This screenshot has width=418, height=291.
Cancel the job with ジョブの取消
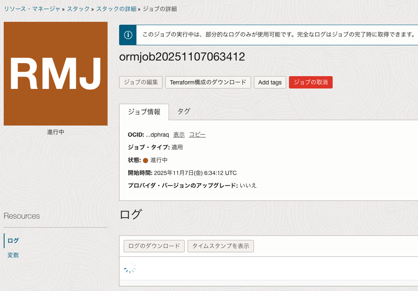click(x=311, y=82)
